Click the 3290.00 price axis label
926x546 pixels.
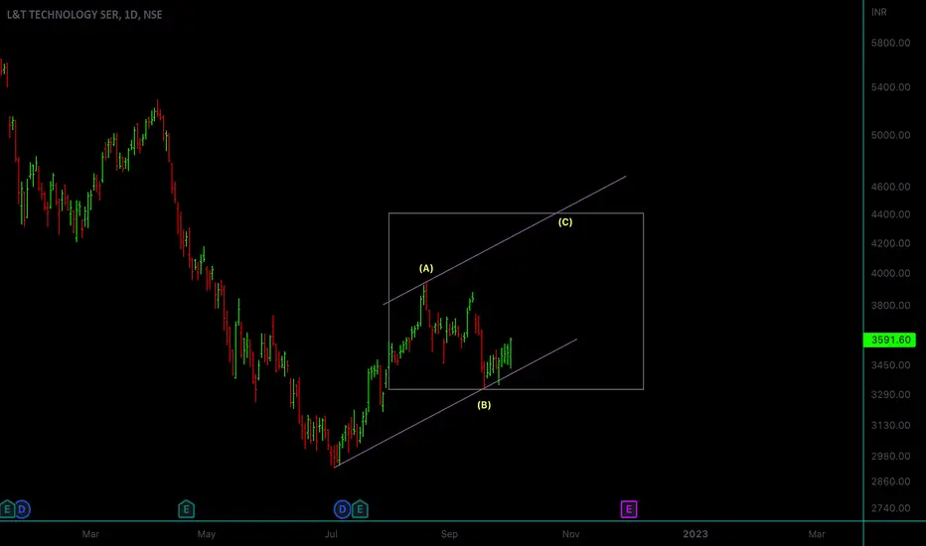click(890, 394)
